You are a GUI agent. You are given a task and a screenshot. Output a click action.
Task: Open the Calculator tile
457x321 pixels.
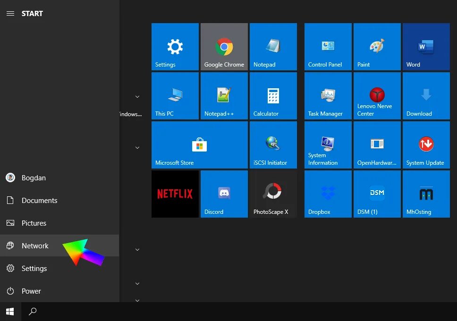coord(273,96)
